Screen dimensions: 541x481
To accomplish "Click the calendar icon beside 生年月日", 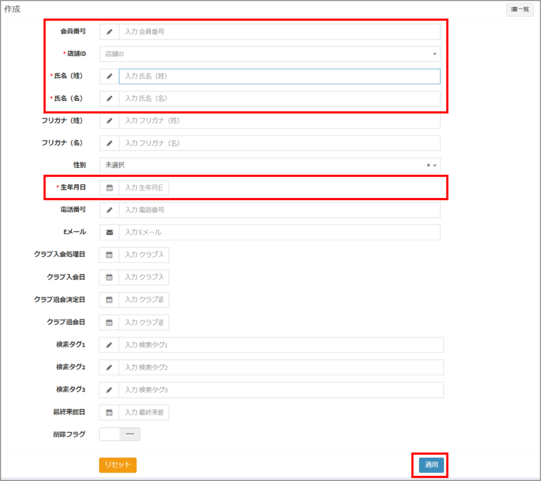I will pos(109,188).
